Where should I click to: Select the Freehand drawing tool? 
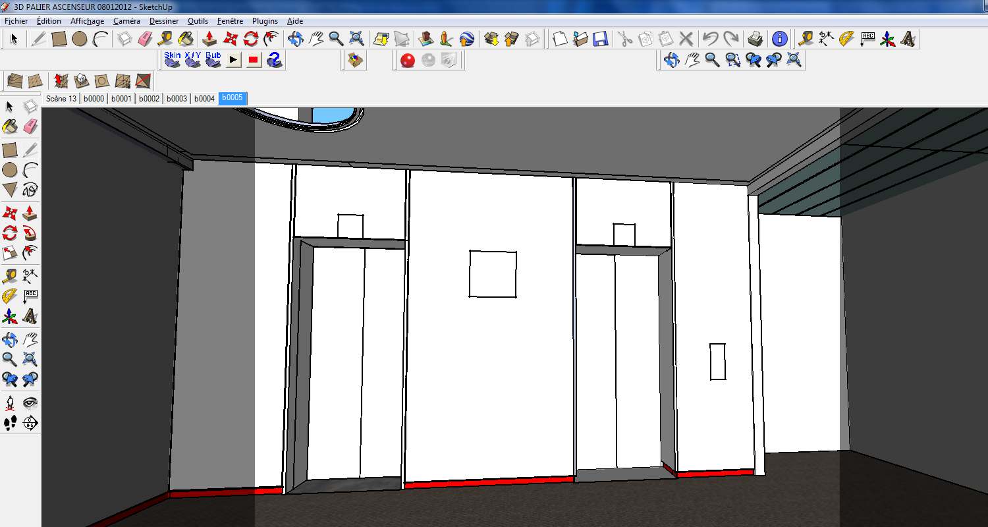click(30, 190)
